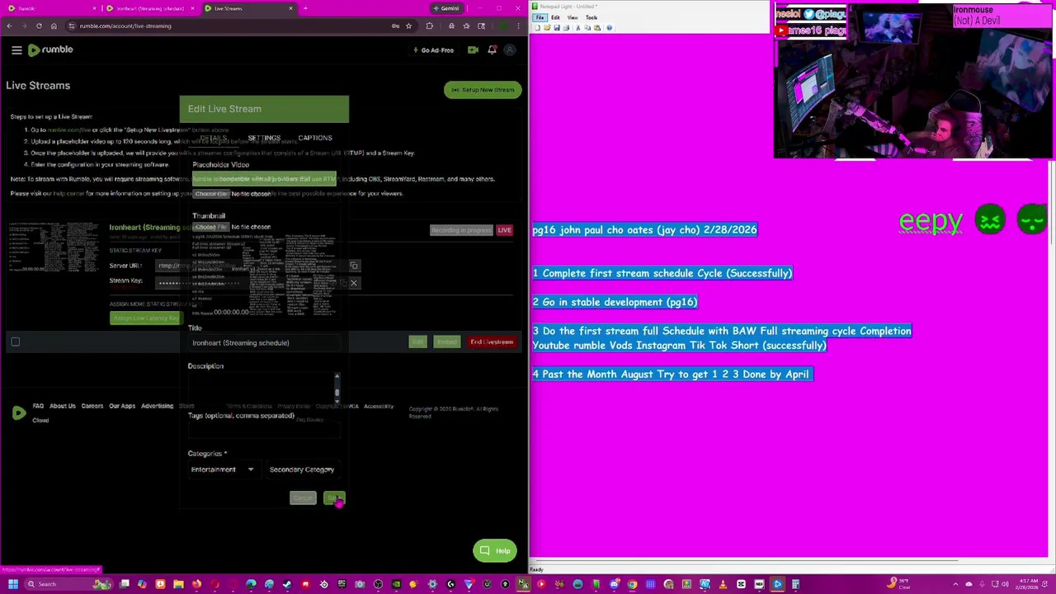Image resolution: width=1056 pixels, height=594 pixels.
Task: Click the Title input field
Action: (x=264, y=343)
